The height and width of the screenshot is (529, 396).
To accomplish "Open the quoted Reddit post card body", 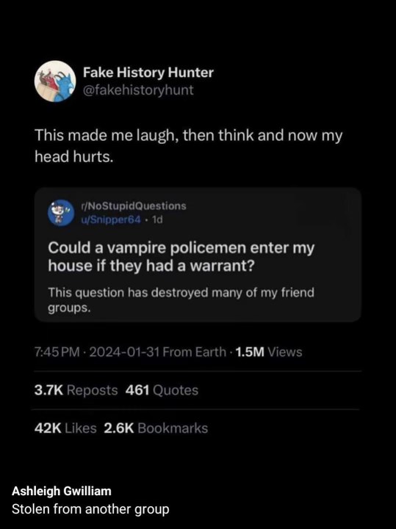I will point(198,255).
